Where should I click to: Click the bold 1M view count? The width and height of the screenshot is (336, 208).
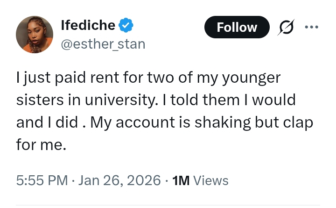pyautogui.click(x=181, y=180)
